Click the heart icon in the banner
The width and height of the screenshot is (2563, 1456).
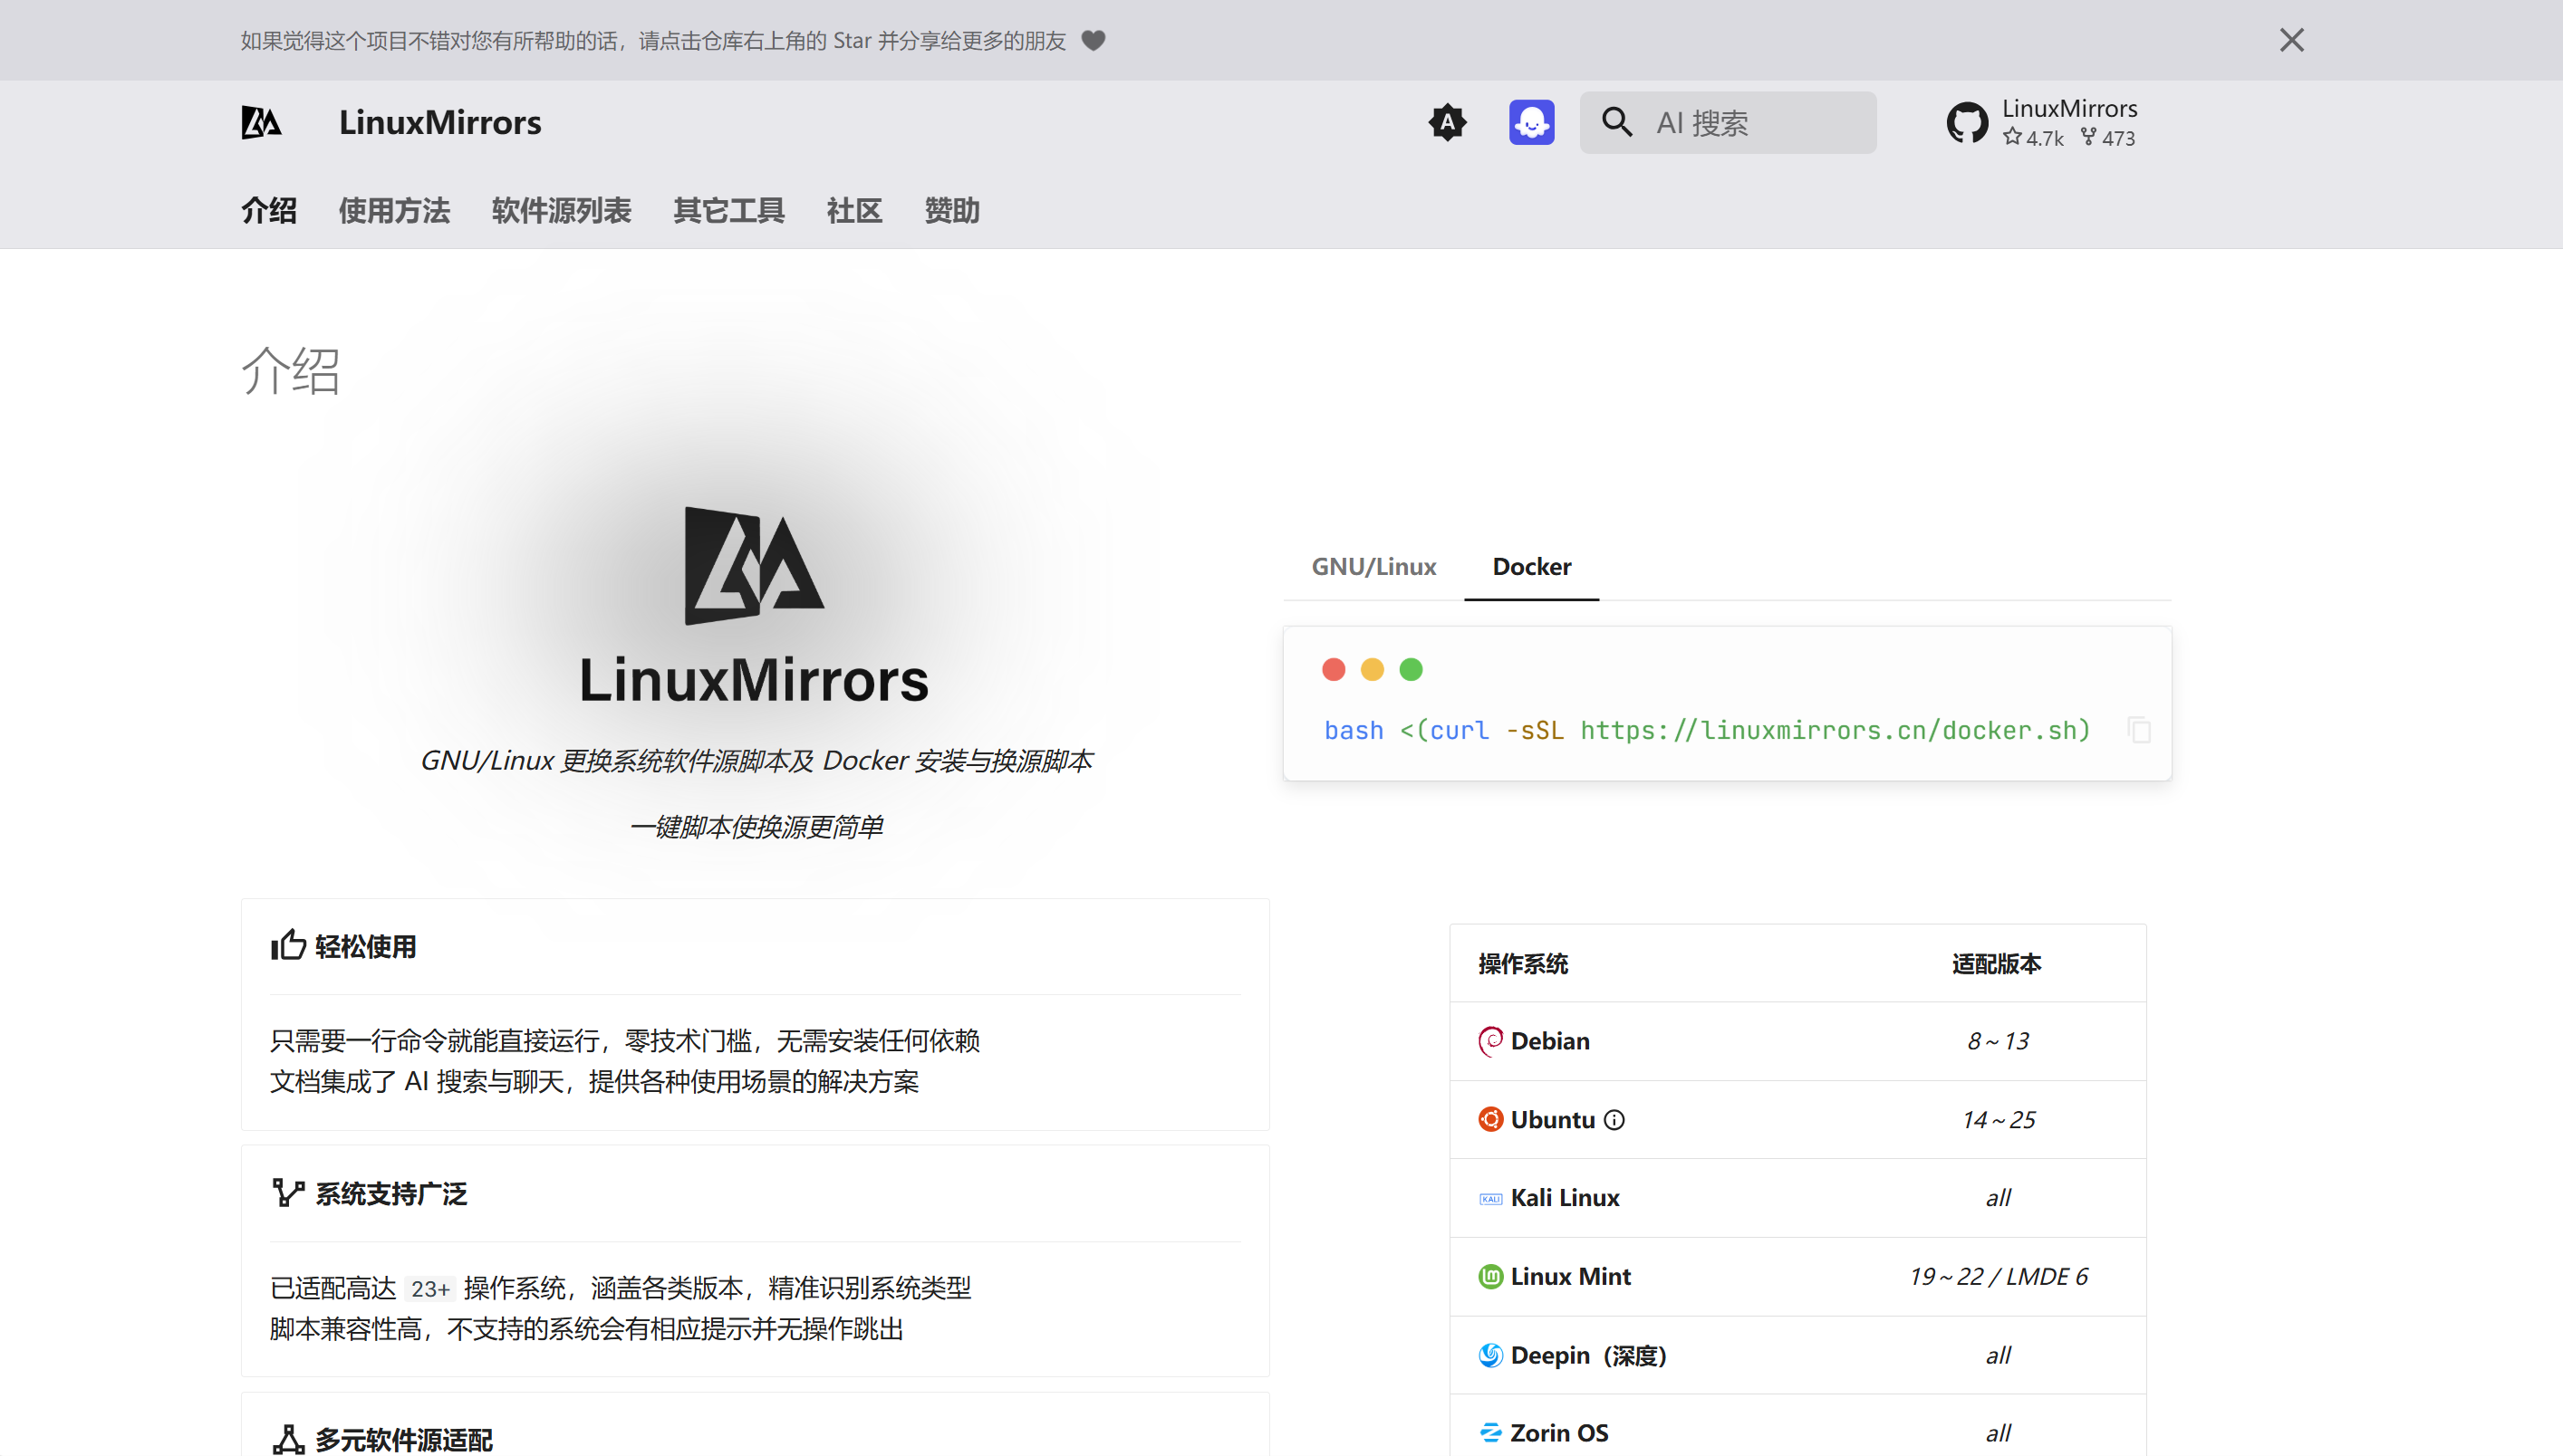point(1094,40)
